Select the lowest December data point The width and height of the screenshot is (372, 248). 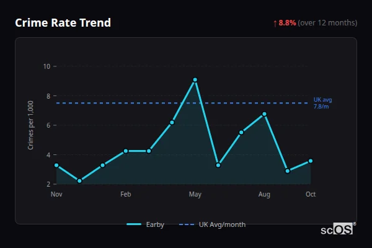click(x=79, y=181)
